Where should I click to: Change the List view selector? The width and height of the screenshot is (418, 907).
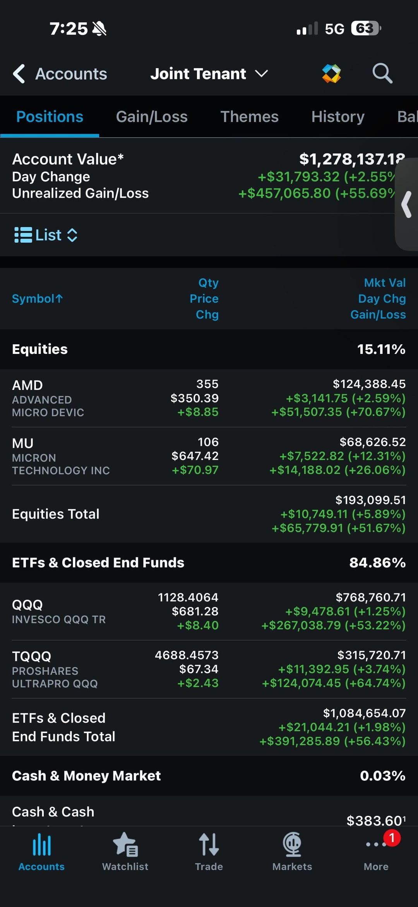46,235
